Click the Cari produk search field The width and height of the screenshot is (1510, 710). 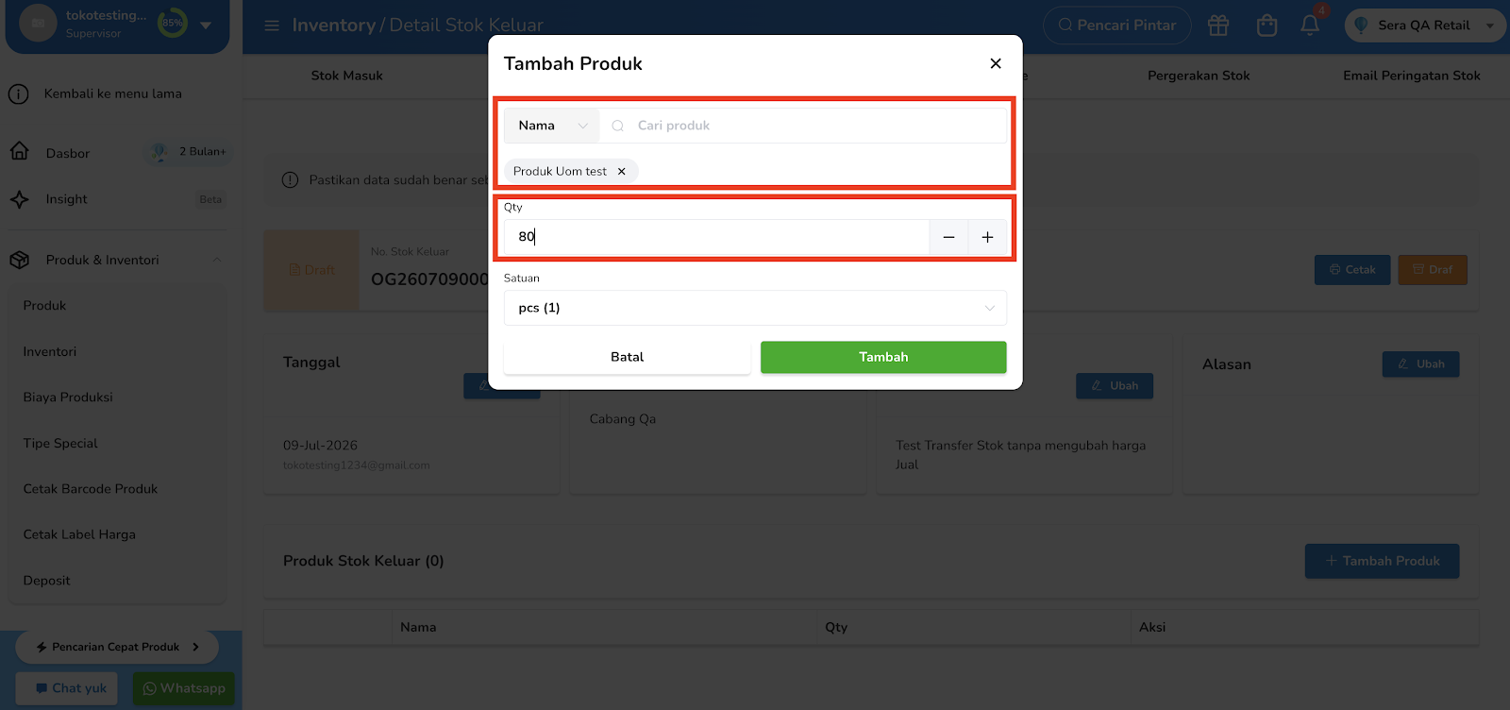pos(803,126)
